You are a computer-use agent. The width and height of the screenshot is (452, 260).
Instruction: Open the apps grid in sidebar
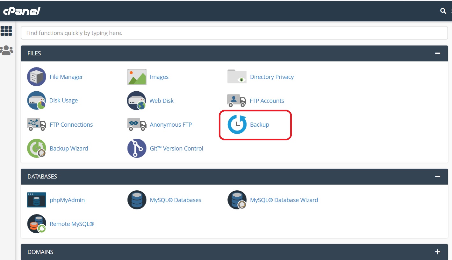click(6, 31)
